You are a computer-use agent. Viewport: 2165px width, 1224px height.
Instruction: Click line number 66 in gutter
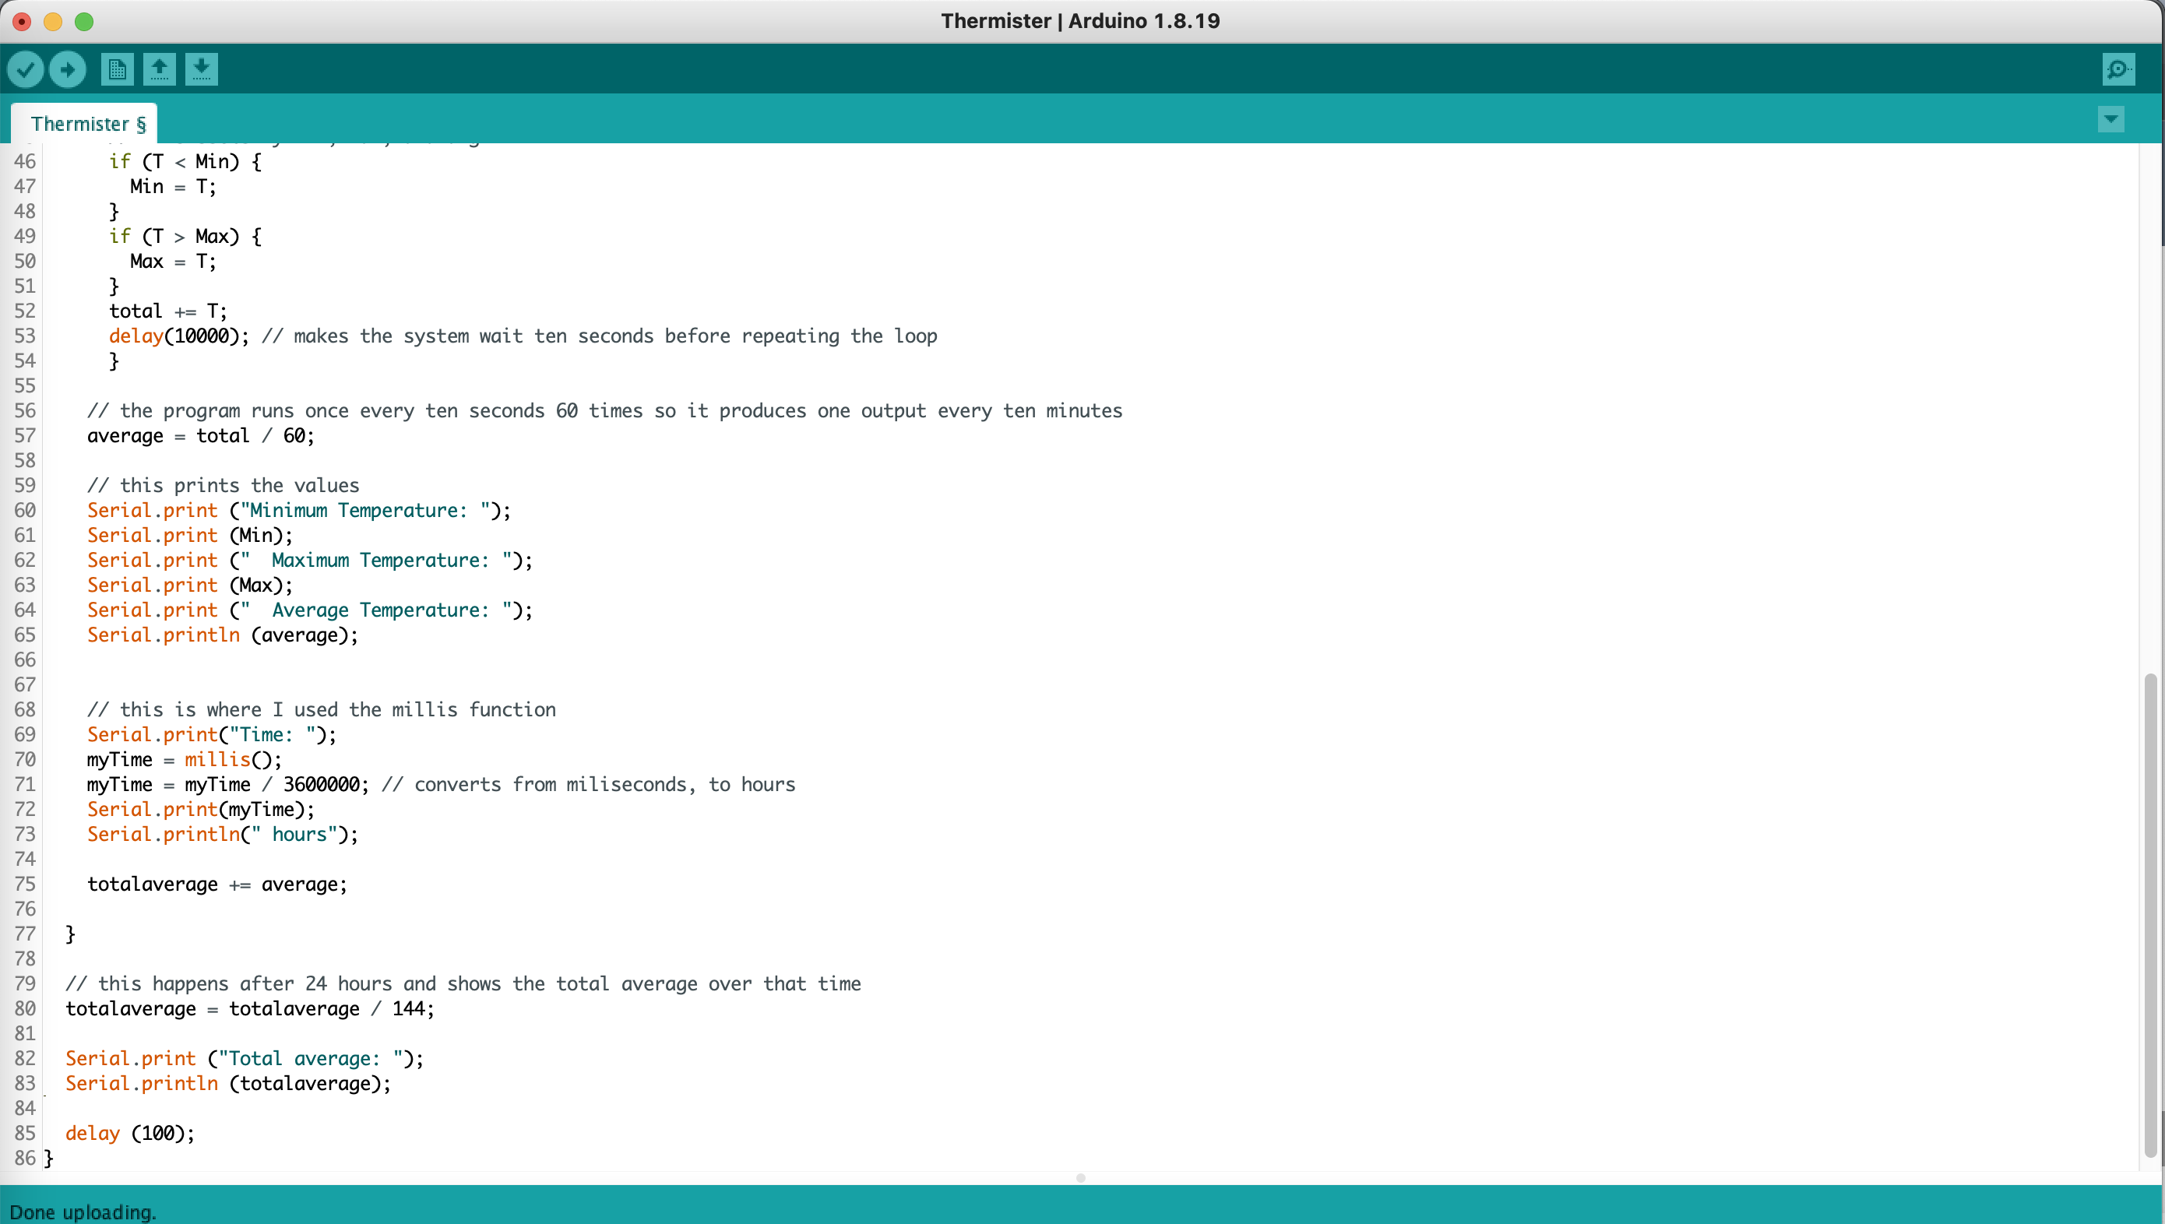click(25, 660)
